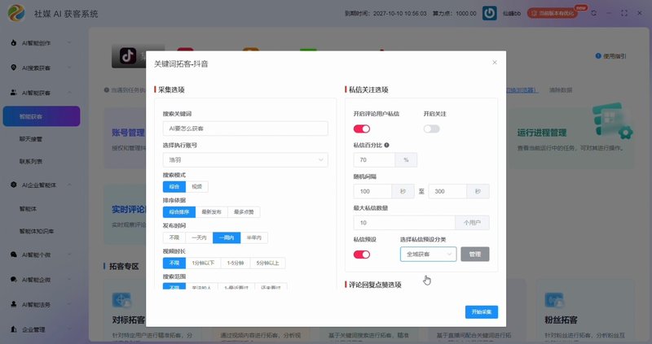Screen dimensions: 652x344
Task: Click the random interval minimum field 100
Action: 372,191
